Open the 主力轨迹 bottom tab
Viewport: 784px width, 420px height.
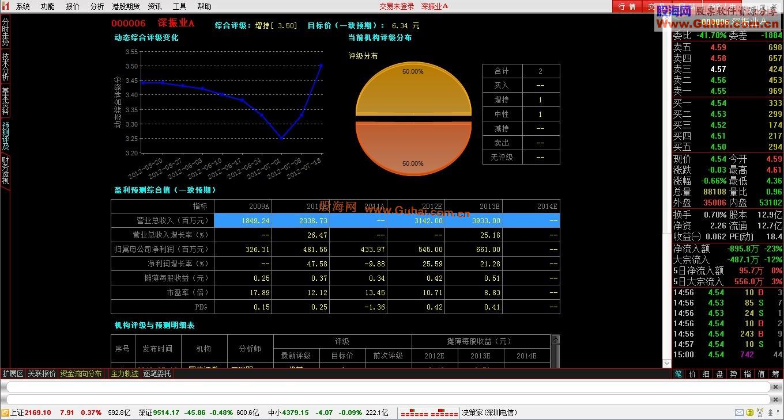point(125,373)
